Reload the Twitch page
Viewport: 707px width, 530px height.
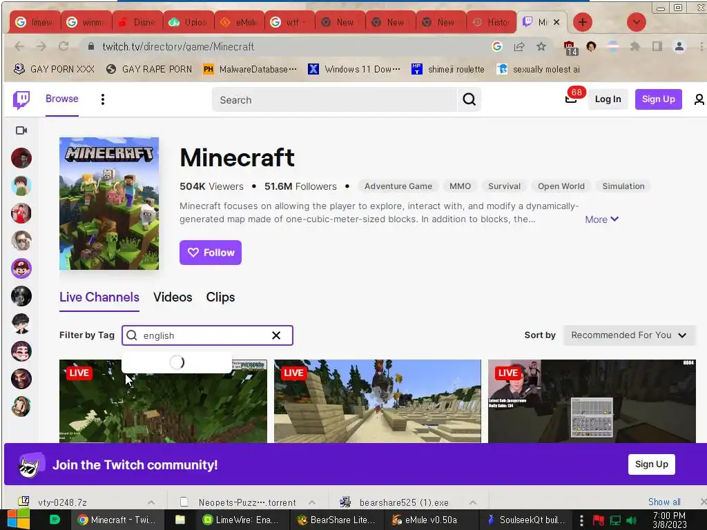click(63, 46)
